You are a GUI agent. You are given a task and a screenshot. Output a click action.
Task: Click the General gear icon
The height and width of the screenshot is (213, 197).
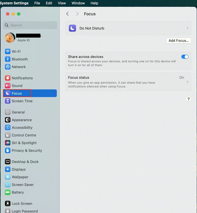coord(8,112)
